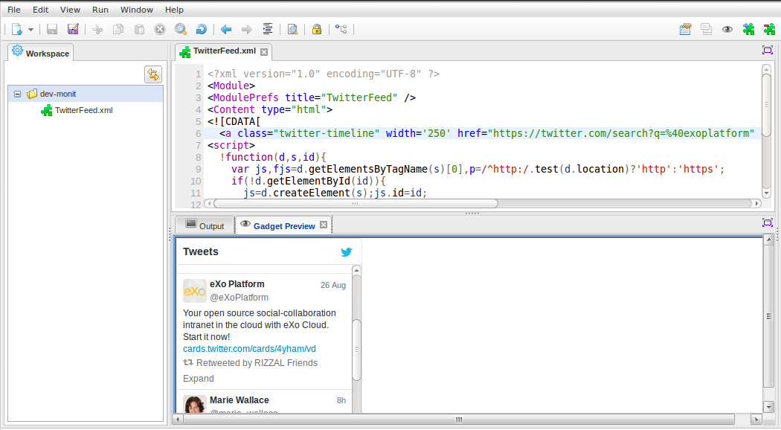Image resolution: width=781 pixels, height=430 pixels.
Task: Click the connected nodes tree icon
Action: pyautogui.click(x=341, y=29)
